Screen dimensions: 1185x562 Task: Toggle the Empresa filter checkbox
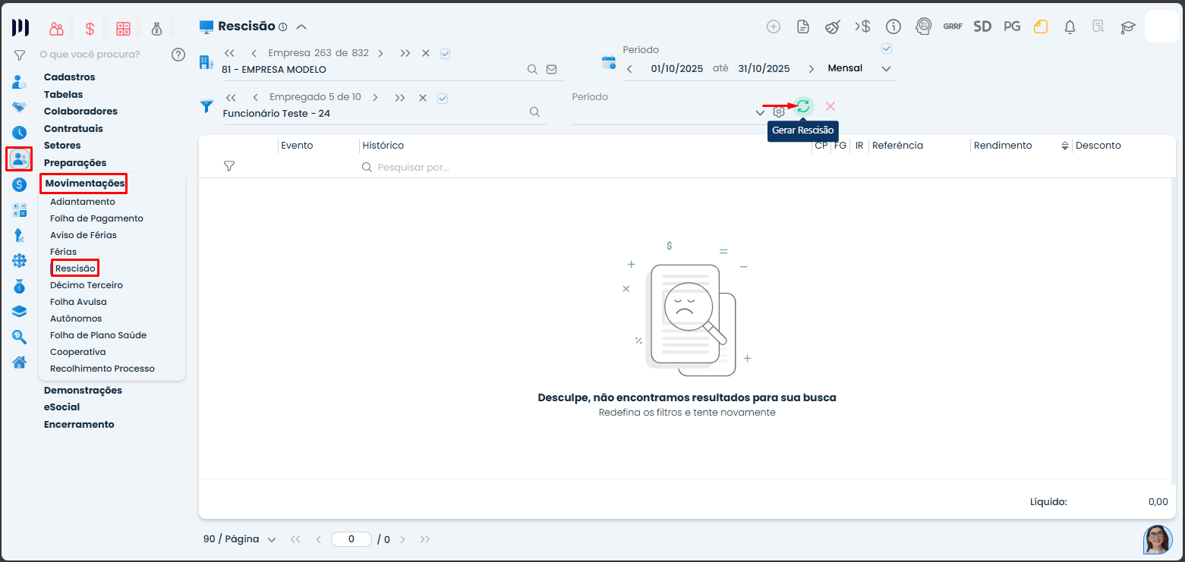click(x=446, y=53)
